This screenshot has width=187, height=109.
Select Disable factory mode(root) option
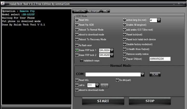[x=138, y=44]
